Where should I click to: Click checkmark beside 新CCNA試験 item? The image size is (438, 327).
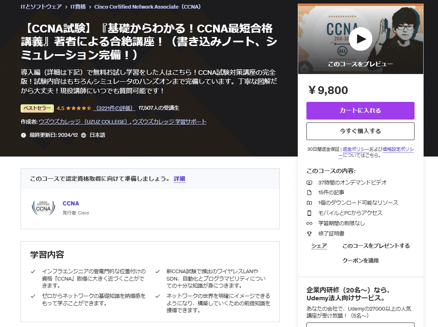click(158, 272)
